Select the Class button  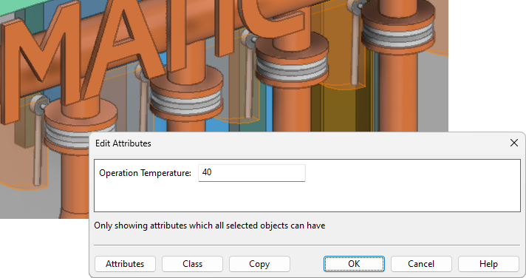point(192,264)
